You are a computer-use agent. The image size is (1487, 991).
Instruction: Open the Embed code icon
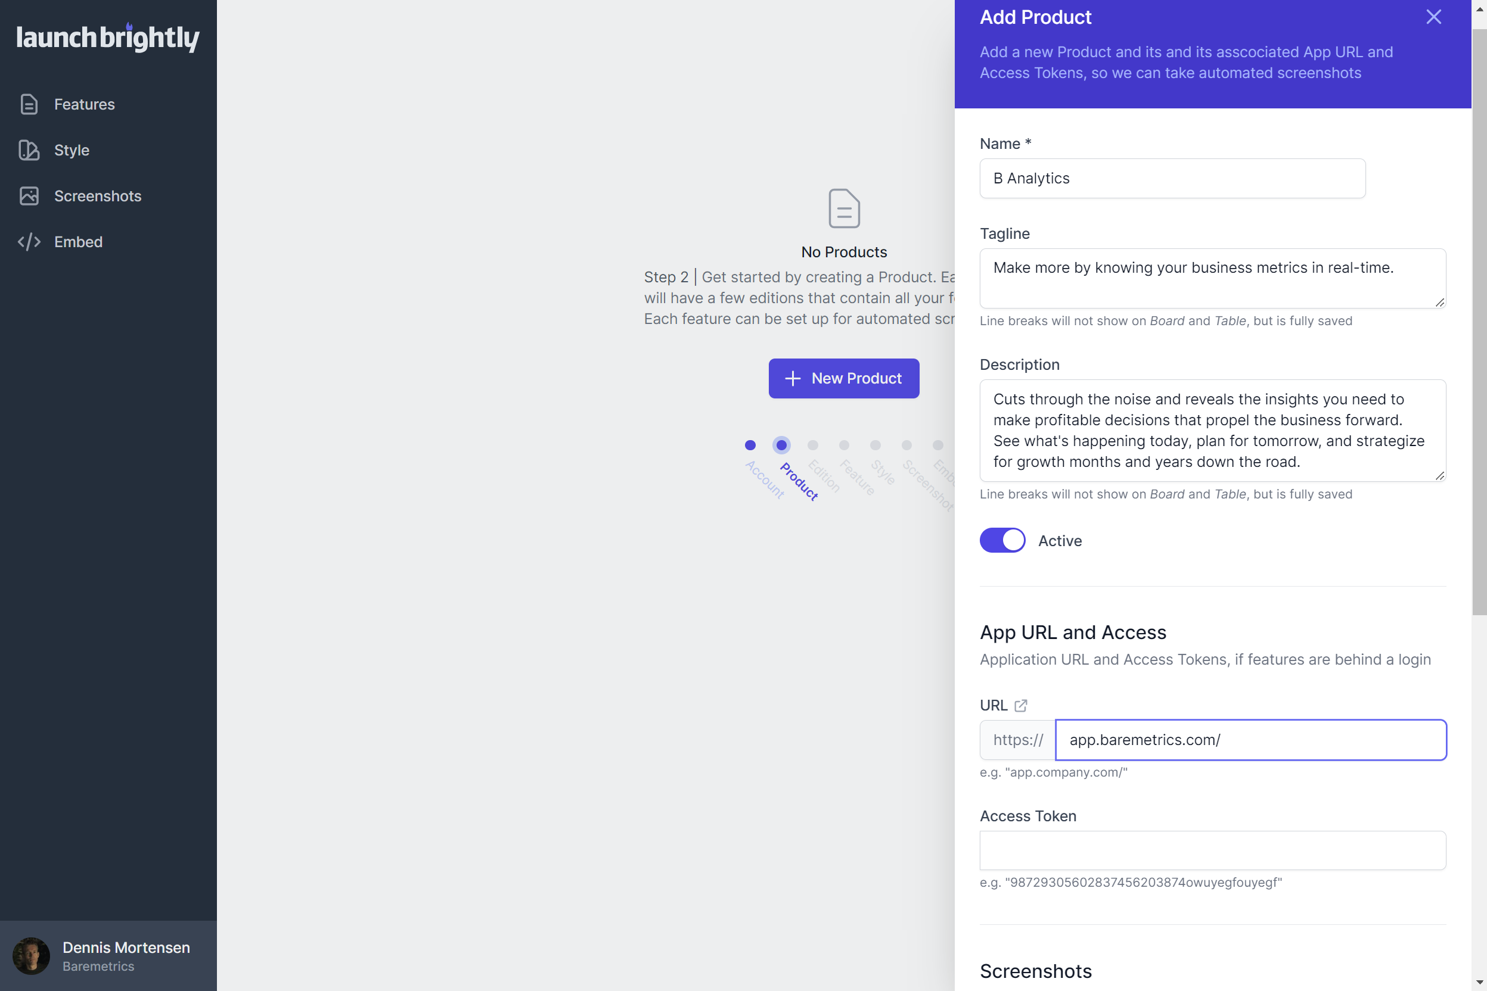[x=29, y=242]
